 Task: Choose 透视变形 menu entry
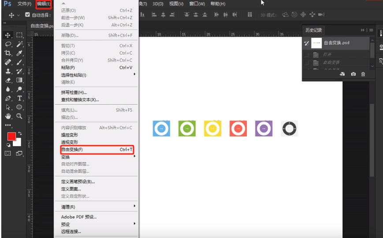pos(97,142)
